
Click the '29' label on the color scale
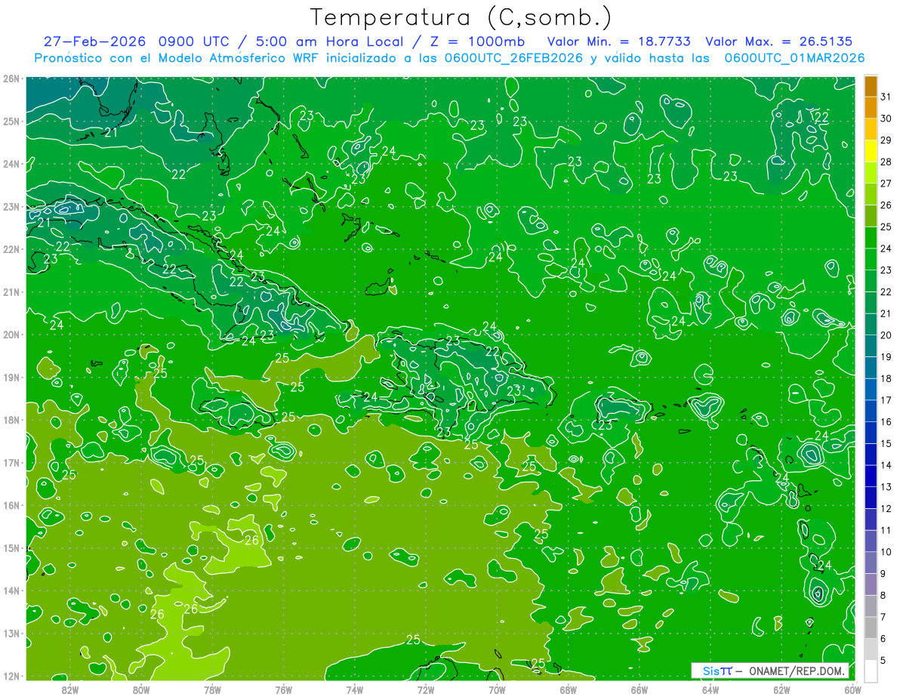click(886, 140)
